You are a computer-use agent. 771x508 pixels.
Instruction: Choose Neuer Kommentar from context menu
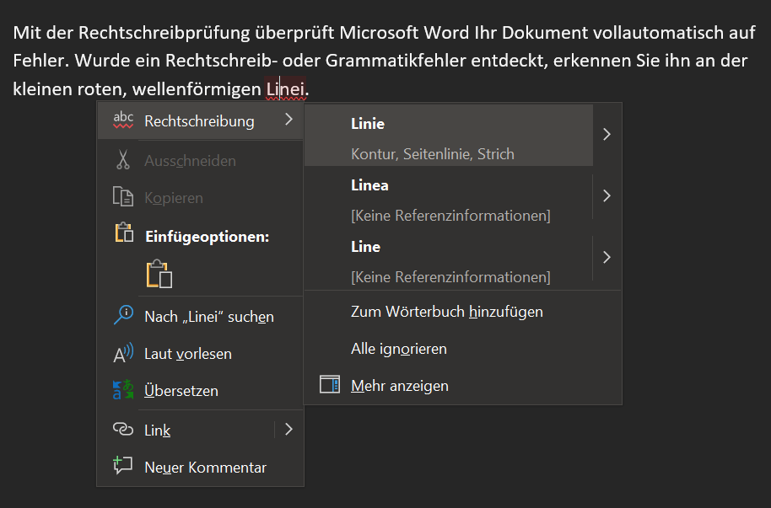pyautogui.click(x=200, y=468)
